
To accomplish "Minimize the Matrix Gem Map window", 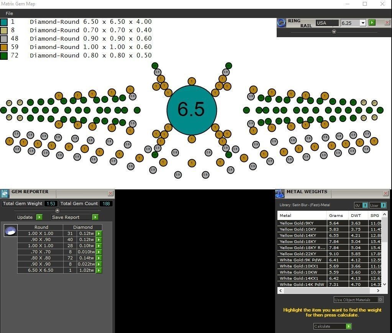I will pyautogui.click(x=348, y=4).
